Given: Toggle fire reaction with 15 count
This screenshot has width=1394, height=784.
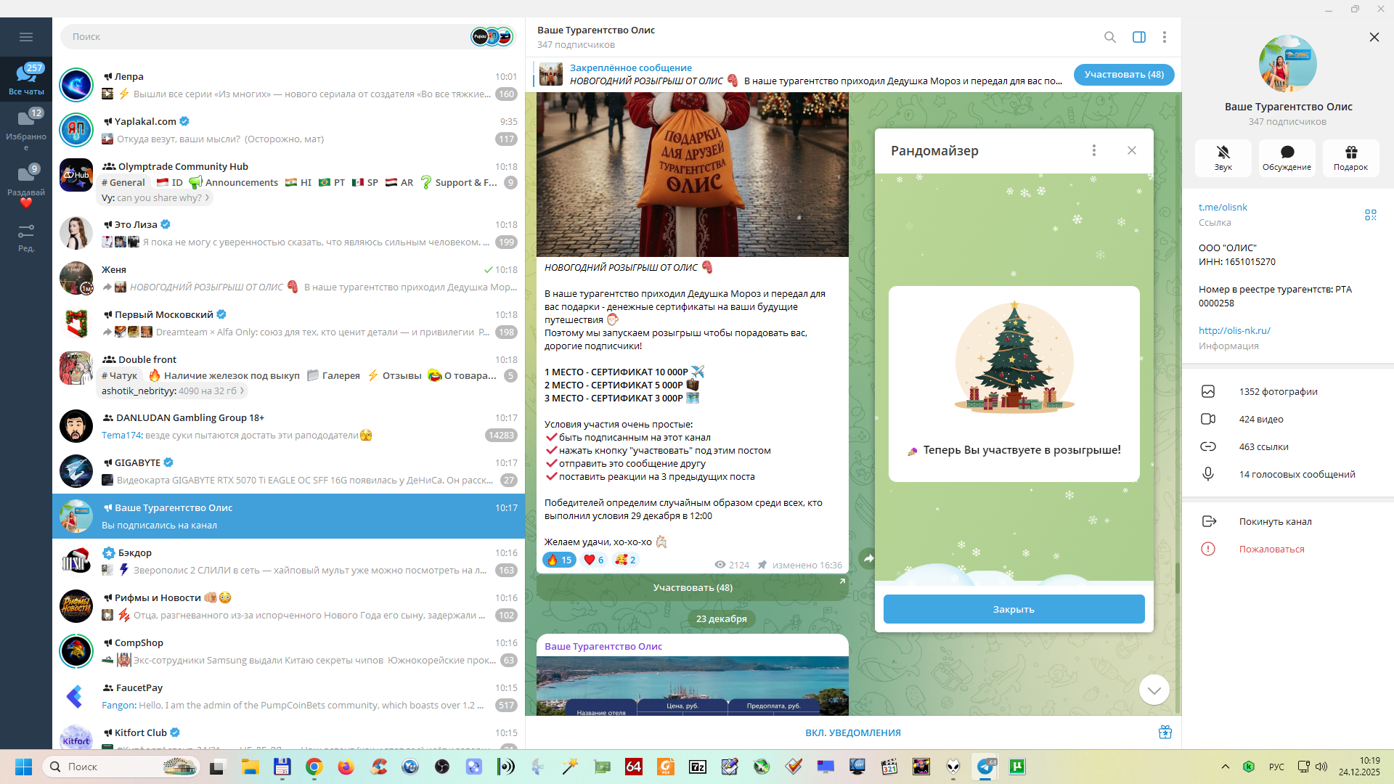Looking at the screenshot, I should (559, 560).
